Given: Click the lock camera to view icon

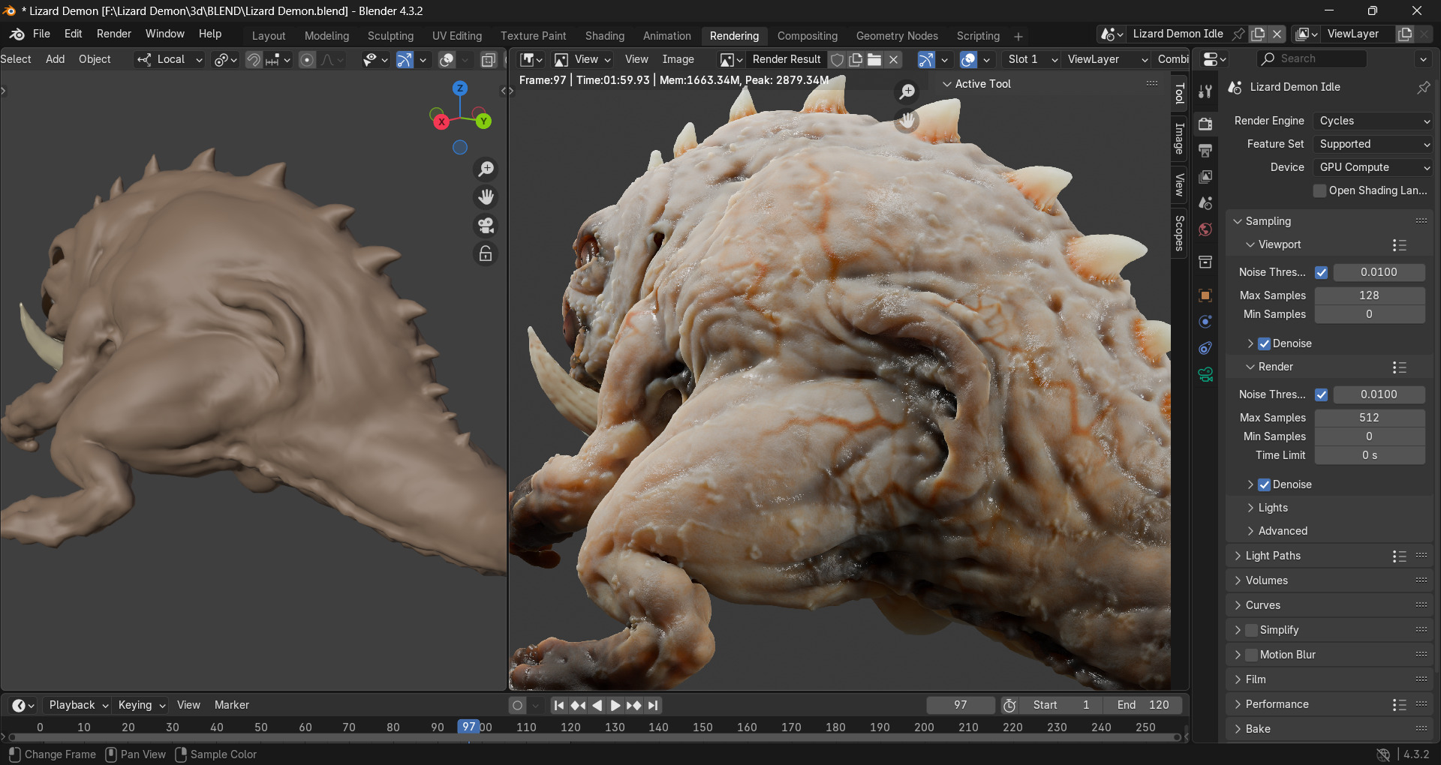Looking at the screenshot, I should point(486,254).
